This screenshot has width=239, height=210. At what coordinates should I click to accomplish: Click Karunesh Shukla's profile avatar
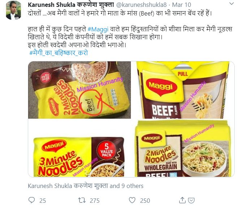(x=14, y=11)
